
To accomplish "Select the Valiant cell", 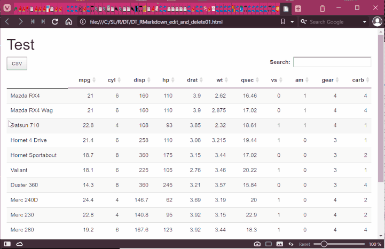I will click(x=19, y=170).
